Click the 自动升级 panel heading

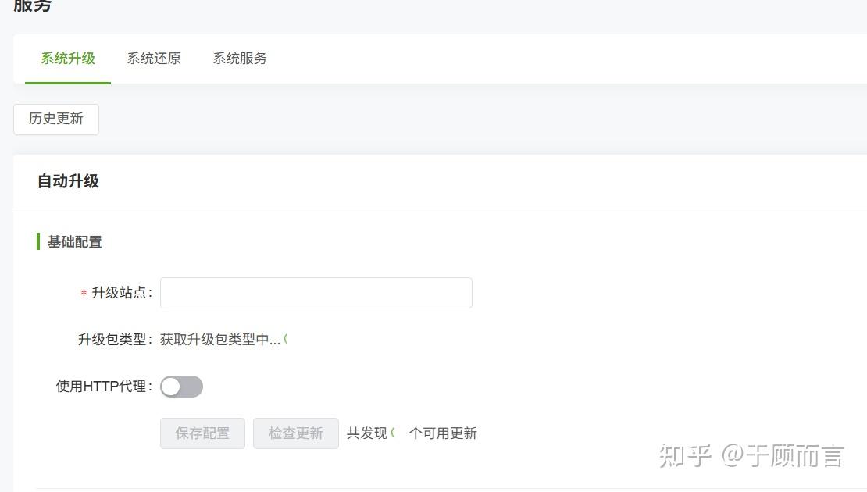coord(68,181)
